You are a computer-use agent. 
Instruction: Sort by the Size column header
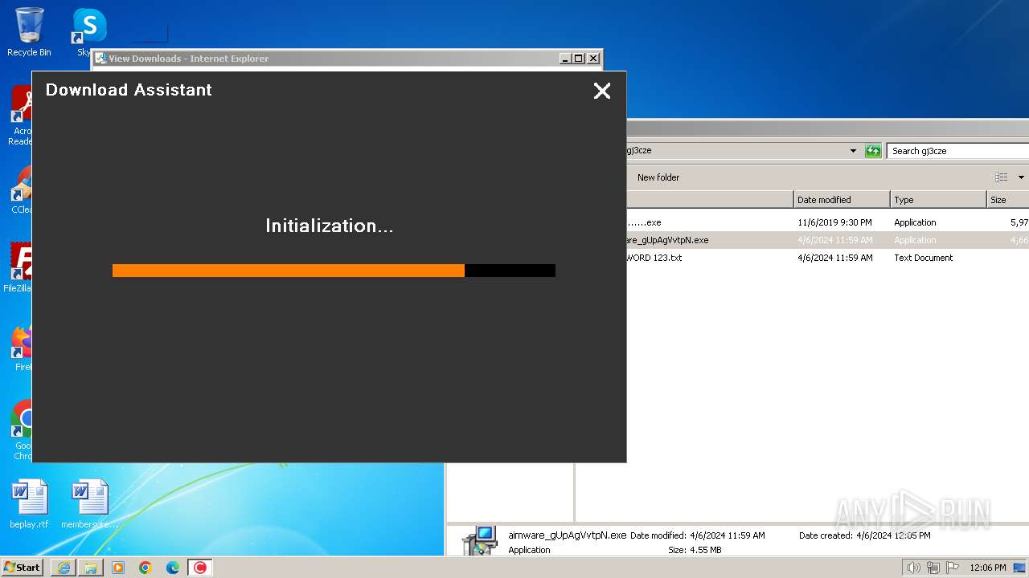pyautogui.click(x=1008, y=200)
